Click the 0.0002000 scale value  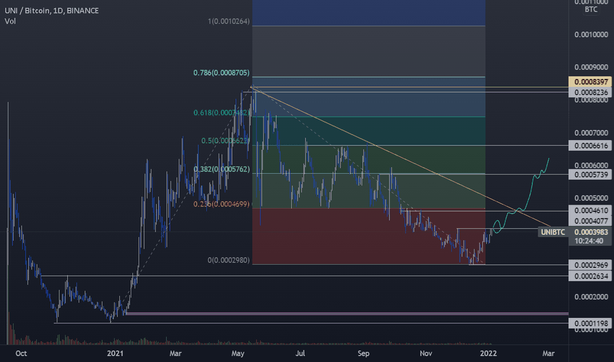pos(591,297)
